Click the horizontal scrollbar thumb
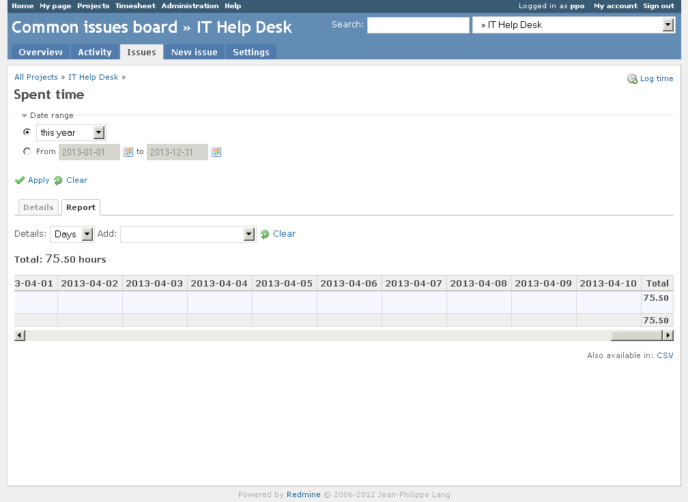 (637, 336)
